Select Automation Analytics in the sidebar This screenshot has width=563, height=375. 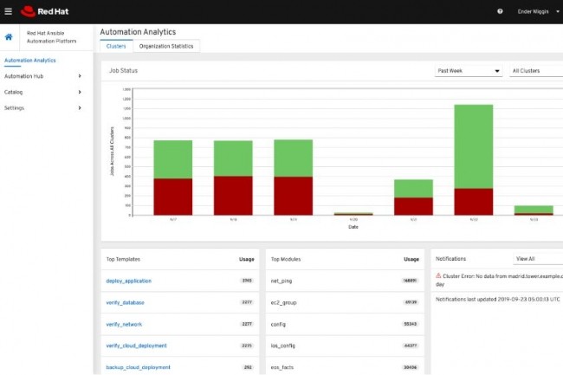tap(30, 61)
